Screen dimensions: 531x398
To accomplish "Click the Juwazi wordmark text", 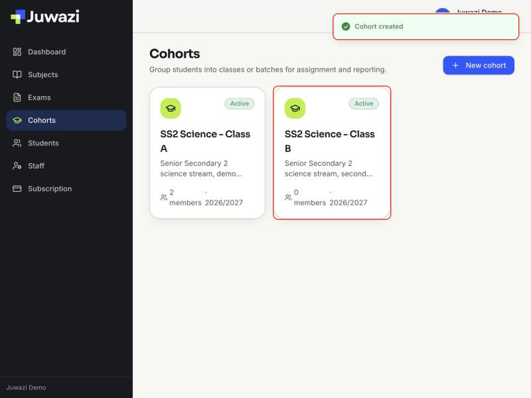I will (53, 17).
